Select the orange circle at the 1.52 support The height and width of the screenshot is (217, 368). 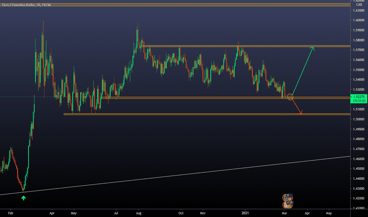290,97
